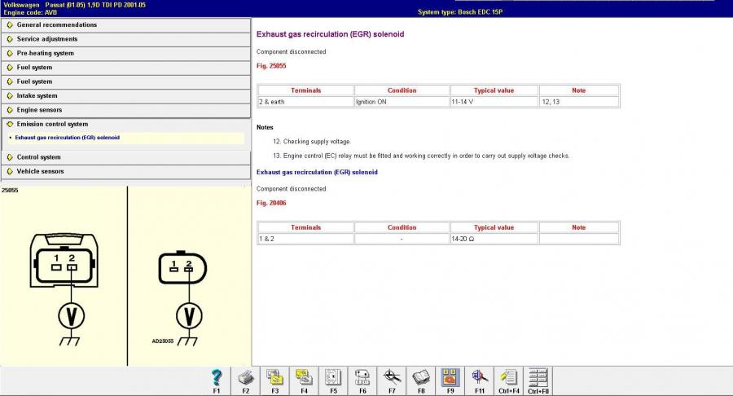Click the Ctrl+F4 toolbar icon
The width and height of the screenshot is (733, 396).
click(508, 377)
